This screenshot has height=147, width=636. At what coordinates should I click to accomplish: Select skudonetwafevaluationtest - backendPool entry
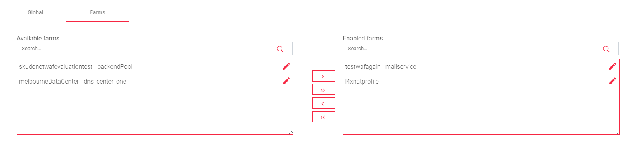coord(76,67)
